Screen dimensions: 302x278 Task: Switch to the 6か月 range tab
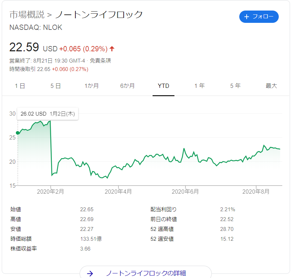coord(127,86)
